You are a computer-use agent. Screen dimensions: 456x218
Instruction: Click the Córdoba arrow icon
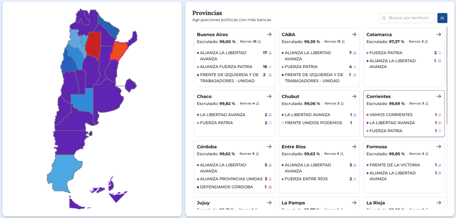(x=269, y=146)
